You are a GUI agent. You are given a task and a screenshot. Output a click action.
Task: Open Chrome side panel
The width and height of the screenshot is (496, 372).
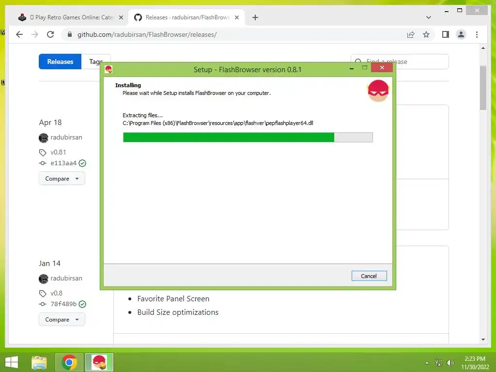coord(446,34)
